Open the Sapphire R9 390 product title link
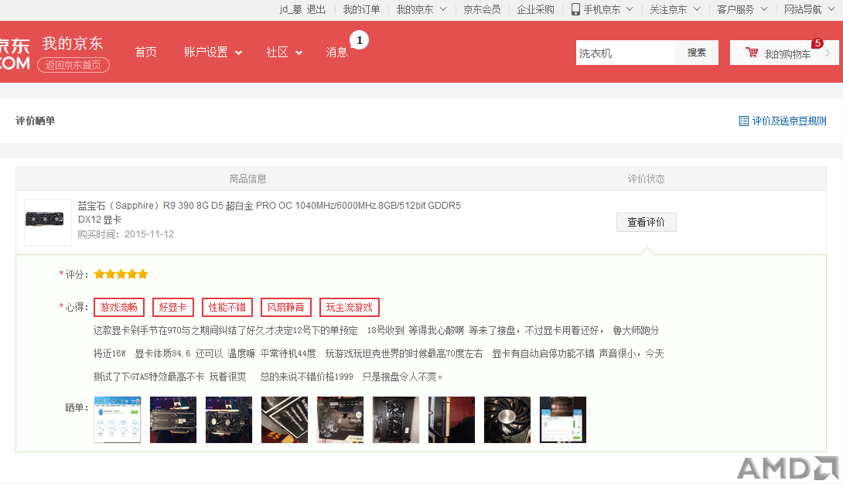 pyautogui.click(x=269, y=212)
